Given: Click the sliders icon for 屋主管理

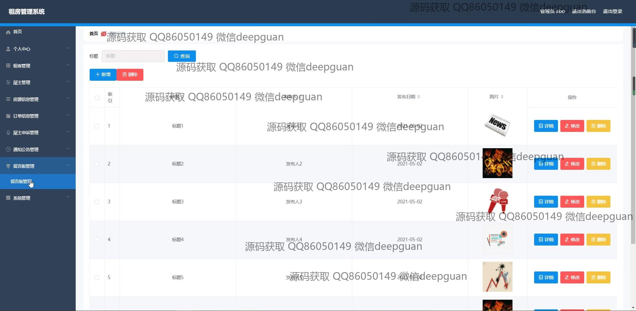Looking at the screenshot, I should (x=8, y=82).
